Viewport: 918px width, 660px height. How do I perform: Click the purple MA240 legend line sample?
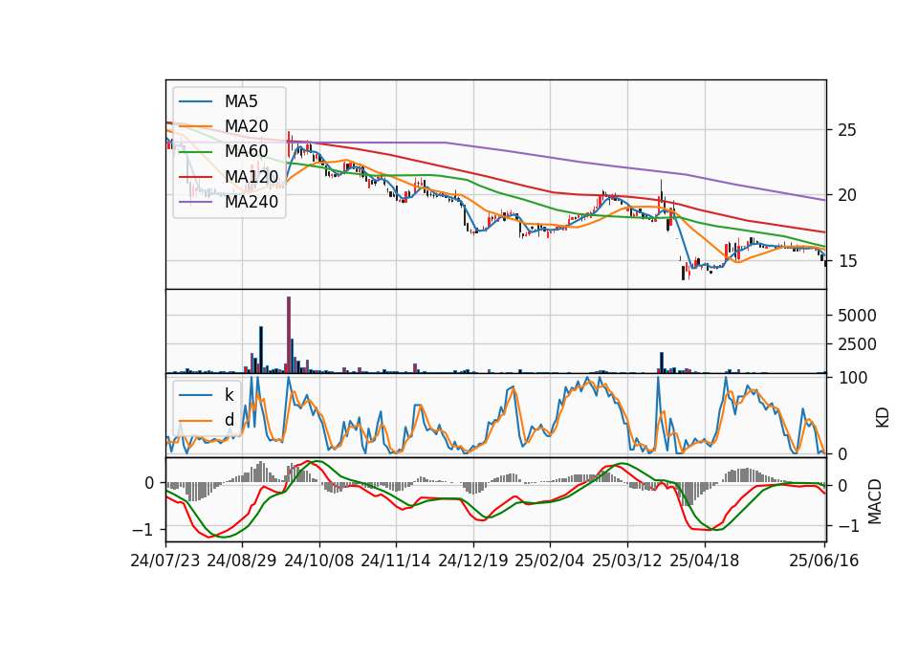pos(195,202)
